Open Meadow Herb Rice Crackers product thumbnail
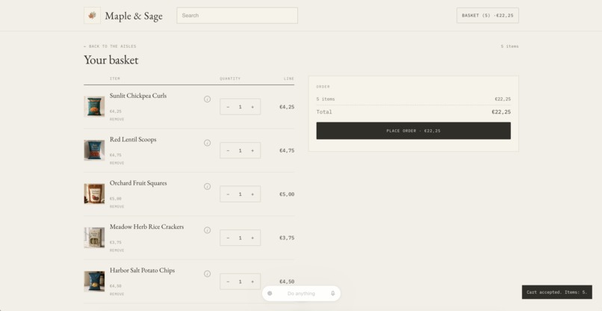The width and height of the screenshot is (602, 311). (94, 238)
